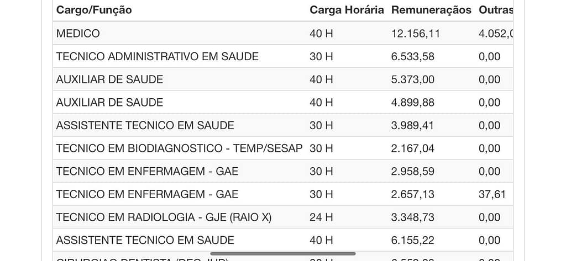566x261 pixels.
Task: Select the MEDICO row cell
Action: 78,34
